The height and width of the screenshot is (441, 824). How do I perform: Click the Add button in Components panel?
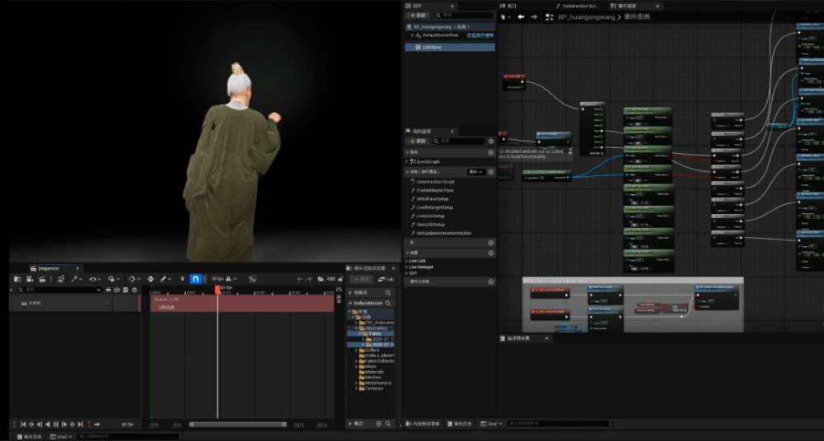pyautogui.click(x=419, y=15)
